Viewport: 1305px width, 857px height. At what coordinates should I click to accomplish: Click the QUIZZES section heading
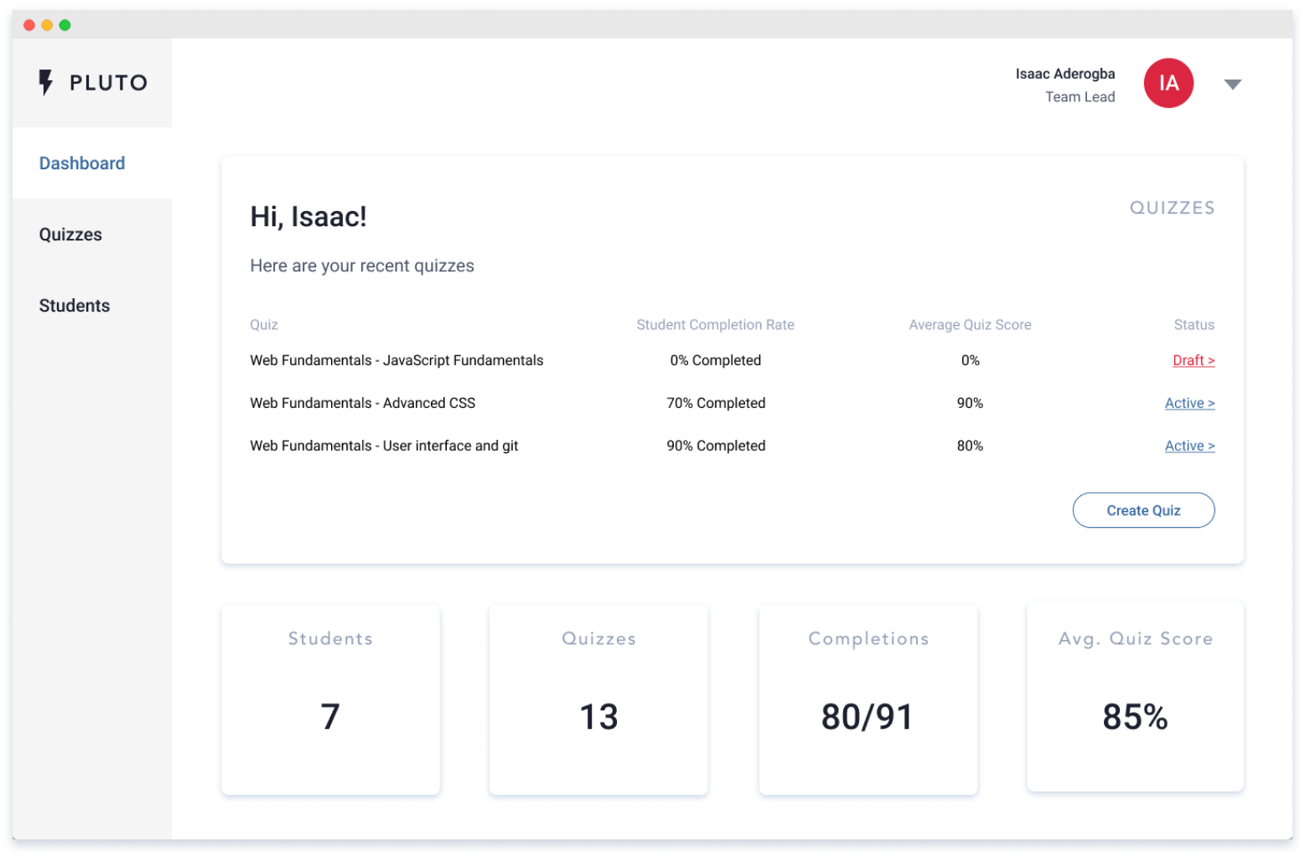[1172, 208]
